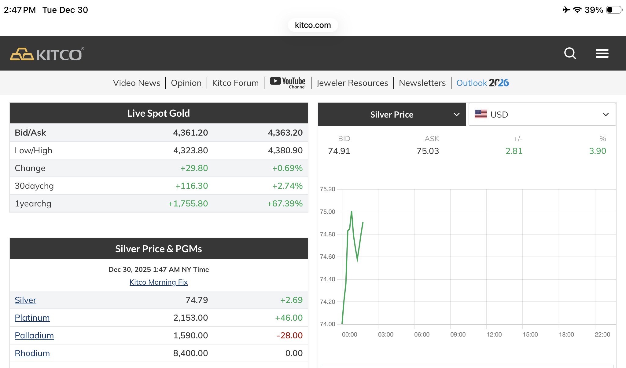Go to the Kitco Forum section
This screenshot has width=626, height=368.
(x=235, y=83)
